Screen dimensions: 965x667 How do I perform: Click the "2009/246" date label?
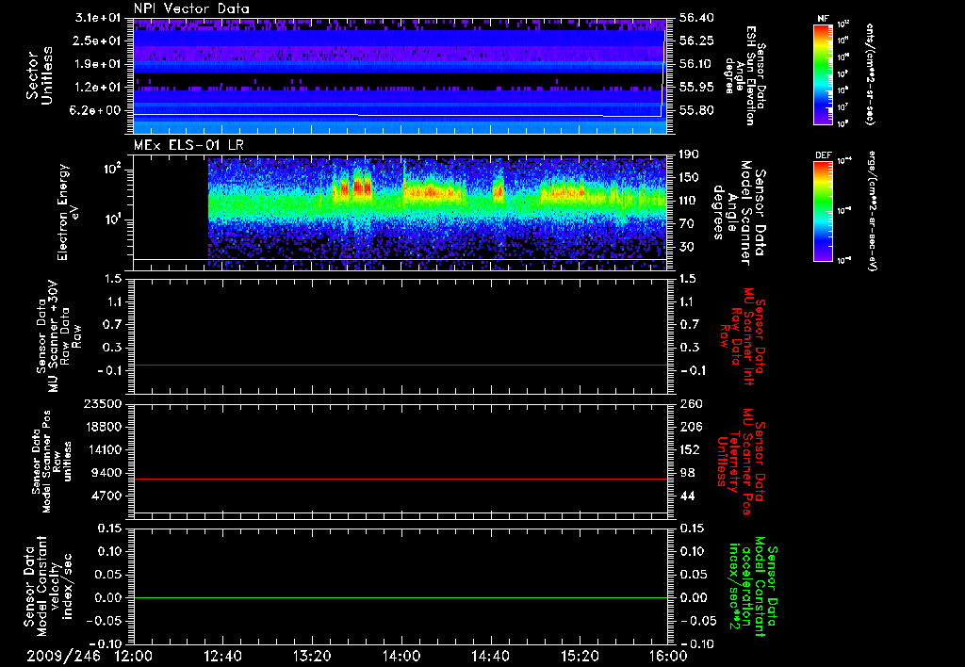63,656
